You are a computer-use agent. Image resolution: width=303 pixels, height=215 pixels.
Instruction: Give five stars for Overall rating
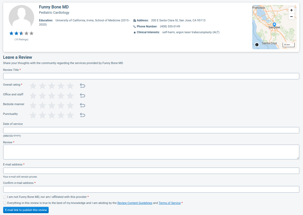click(x=70, y=86)
